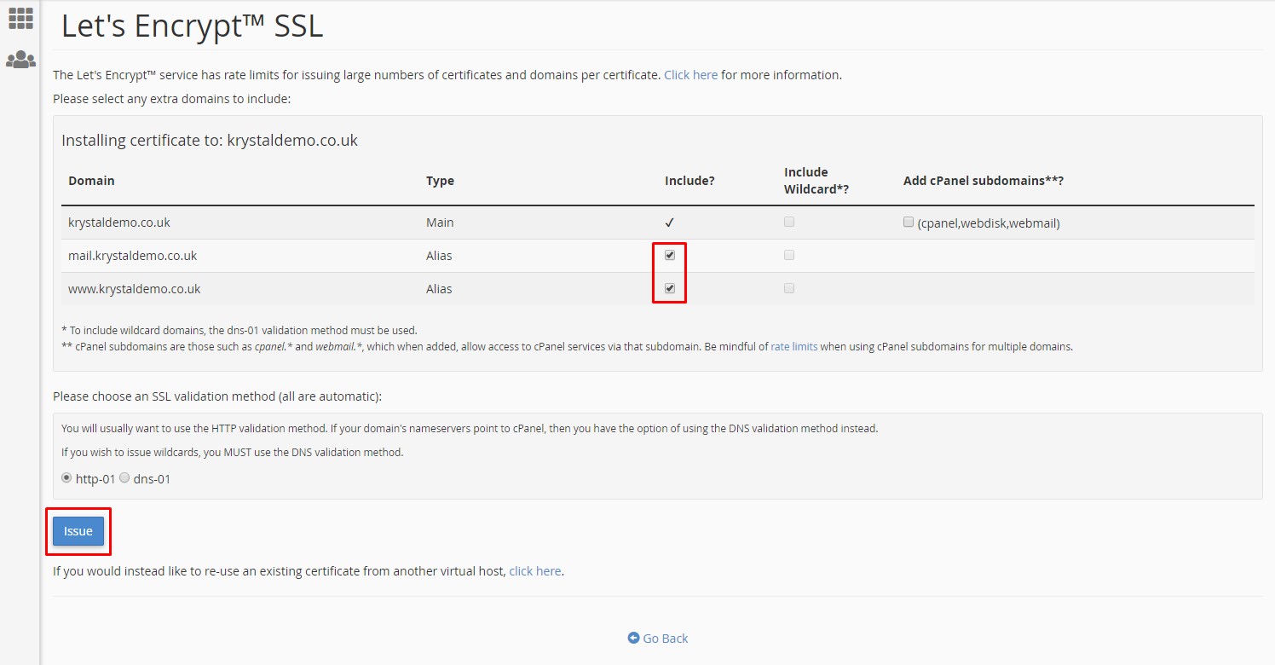Select the krystaldemo.co.uk Main domain row
The width and height of the screenshot is (1275, 665).
pos(121,222)
